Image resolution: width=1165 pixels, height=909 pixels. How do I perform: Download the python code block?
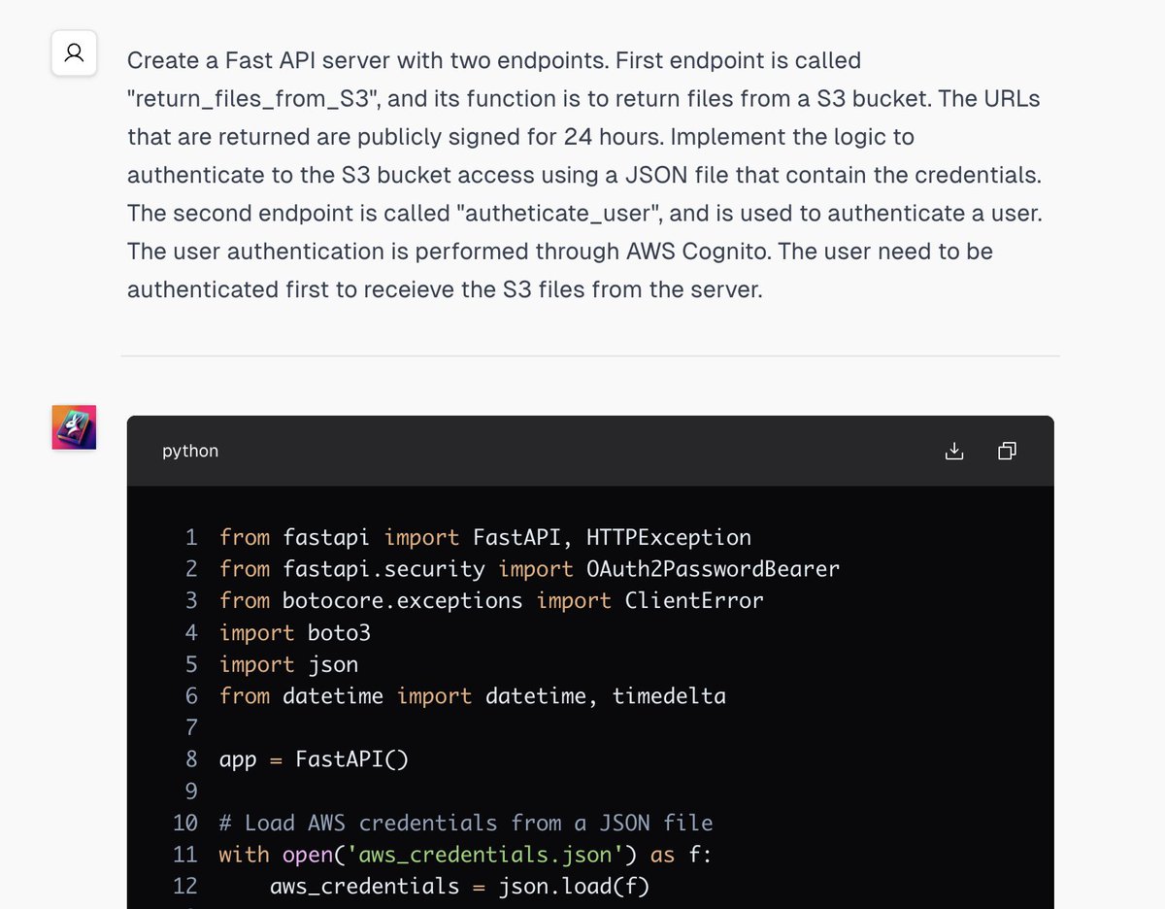pyautogui.click(x=954, y=451)
